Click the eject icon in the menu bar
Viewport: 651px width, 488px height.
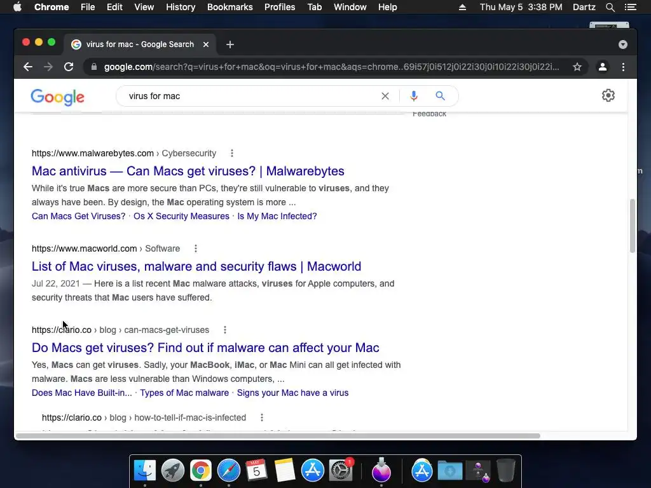[x=462, y=7]
